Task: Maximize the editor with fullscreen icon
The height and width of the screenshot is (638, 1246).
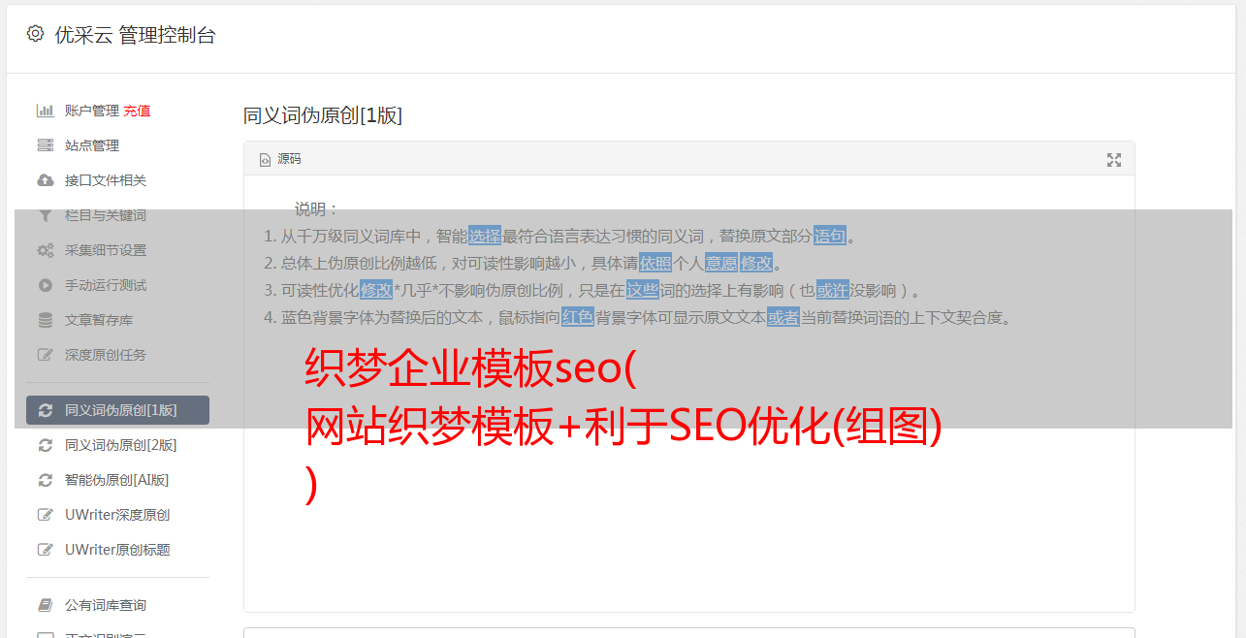Action: coord(1114,160)
